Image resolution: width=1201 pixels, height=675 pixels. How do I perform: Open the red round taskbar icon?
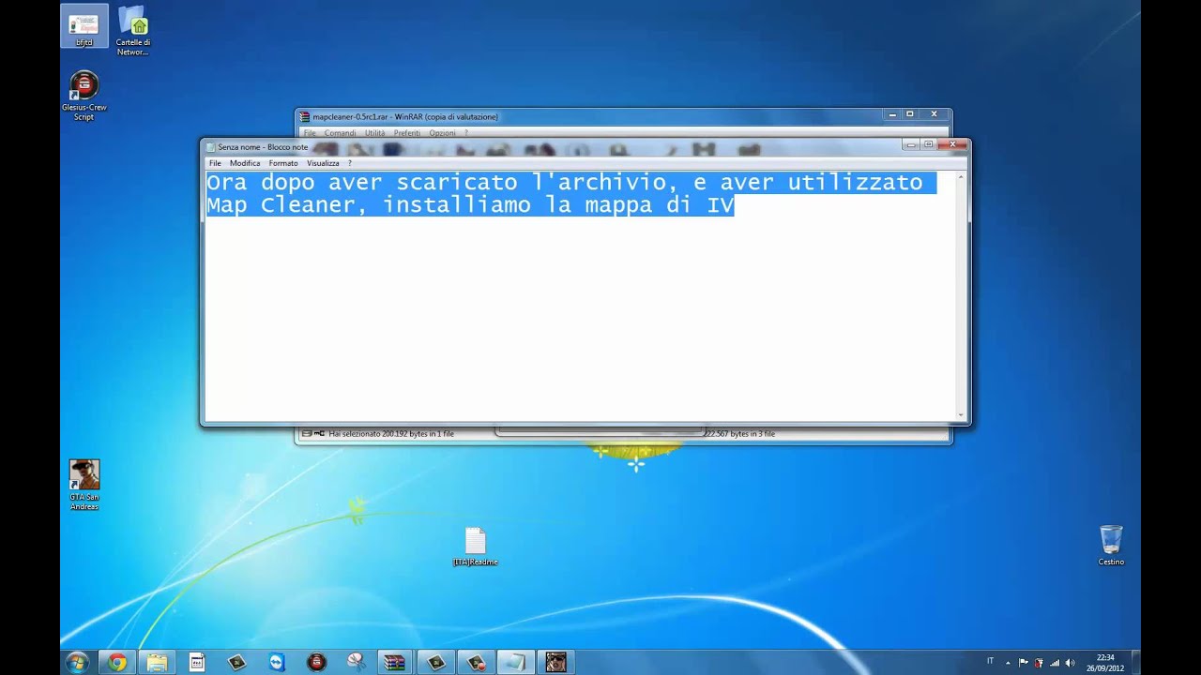(316, 662)
